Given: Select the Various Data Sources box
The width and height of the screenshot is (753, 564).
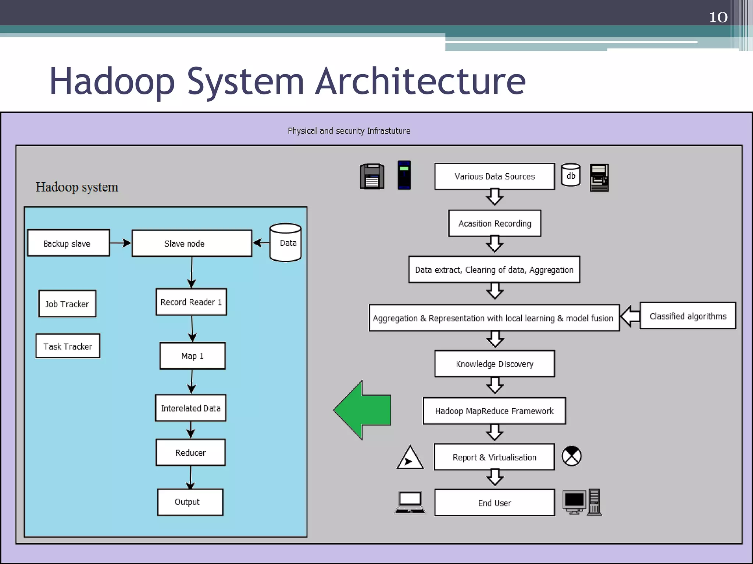Looking at the screenshot, I should [494, 176].
